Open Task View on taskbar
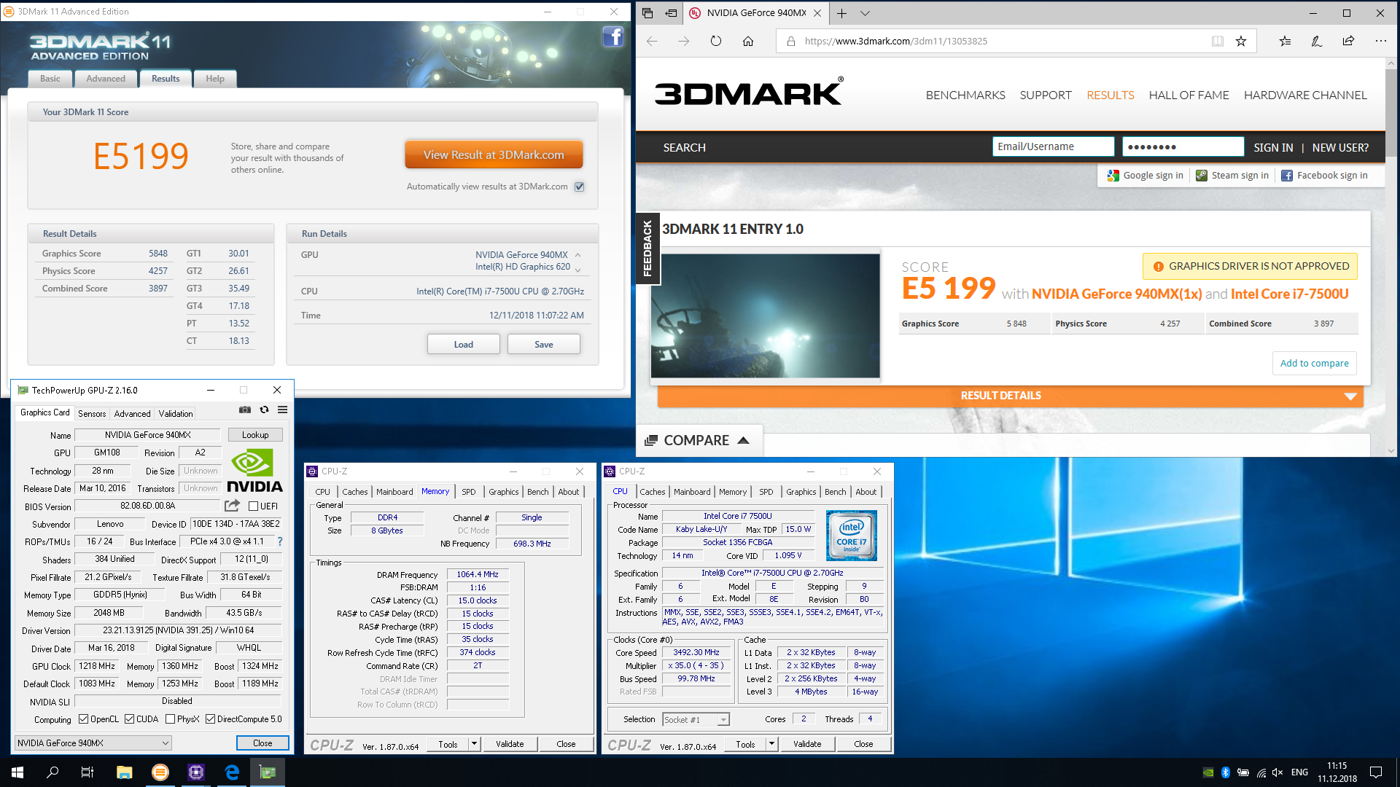The height and width of the screenshot is (787, 1400). point(87,772)
